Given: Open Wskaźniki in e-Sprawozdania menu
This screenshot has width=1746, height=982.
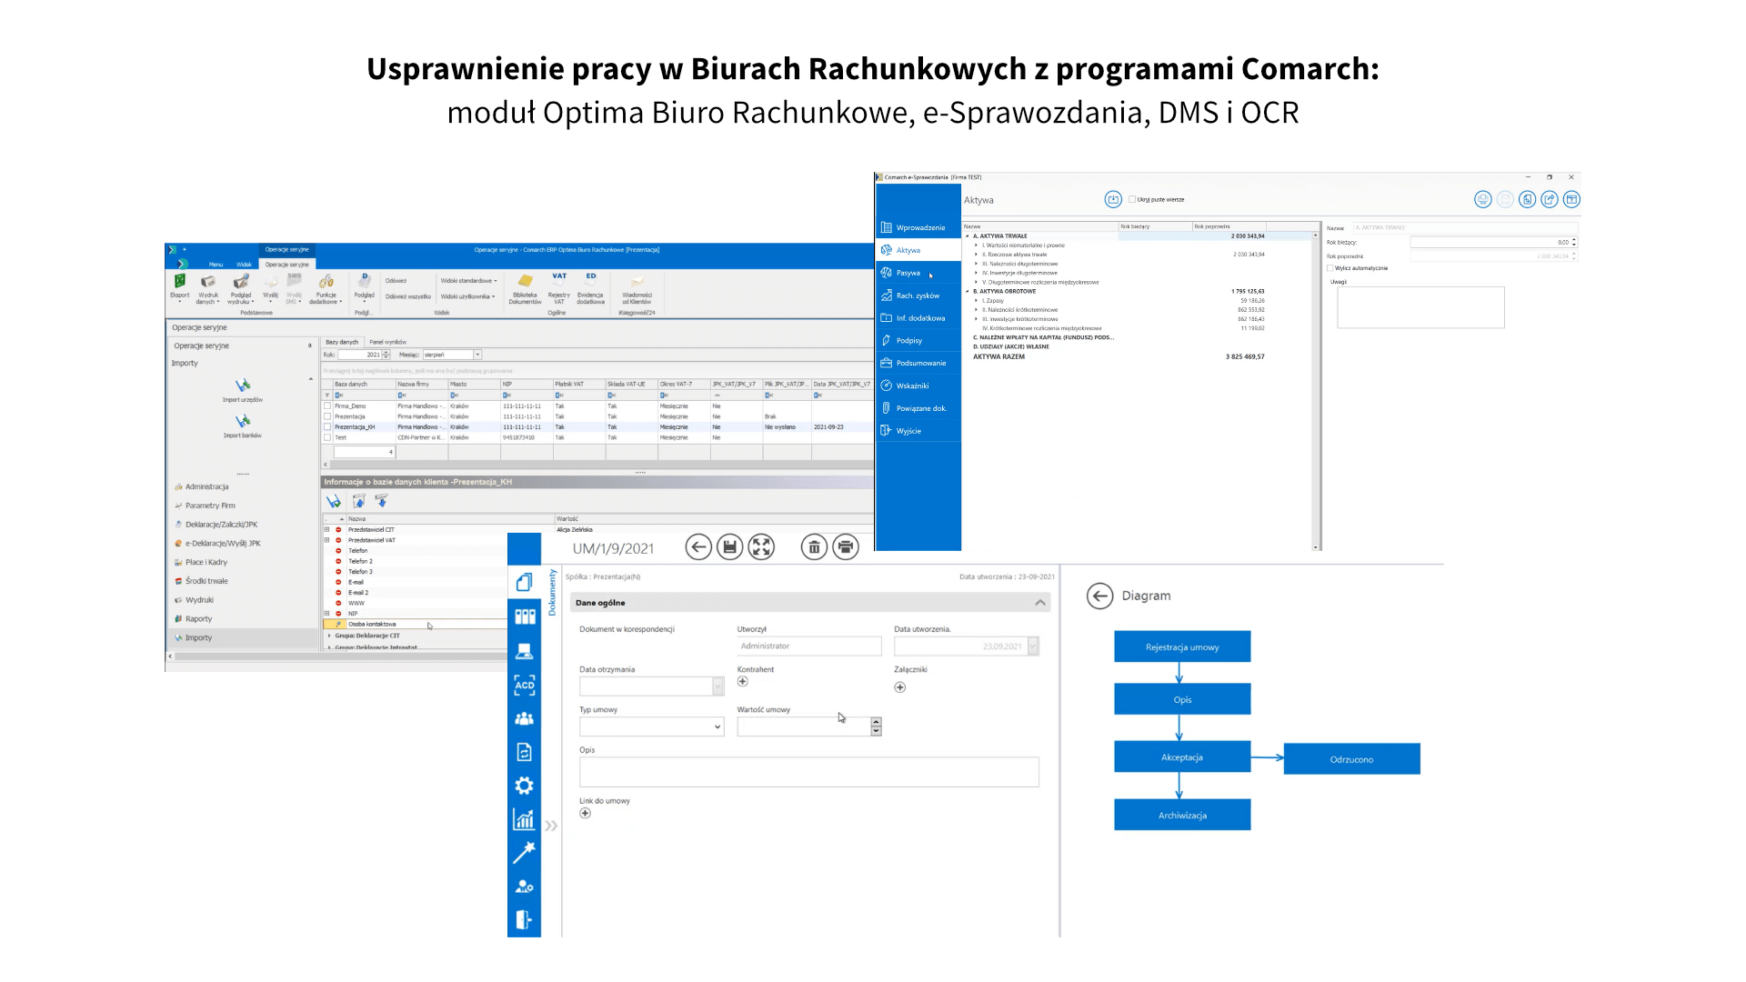Looking at the screenshot, I should tap(918, 386).
